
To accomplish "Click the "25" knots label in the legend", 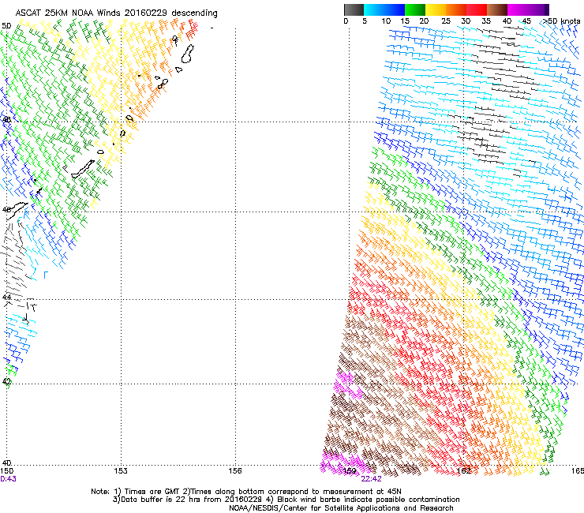I will (446, 21).
